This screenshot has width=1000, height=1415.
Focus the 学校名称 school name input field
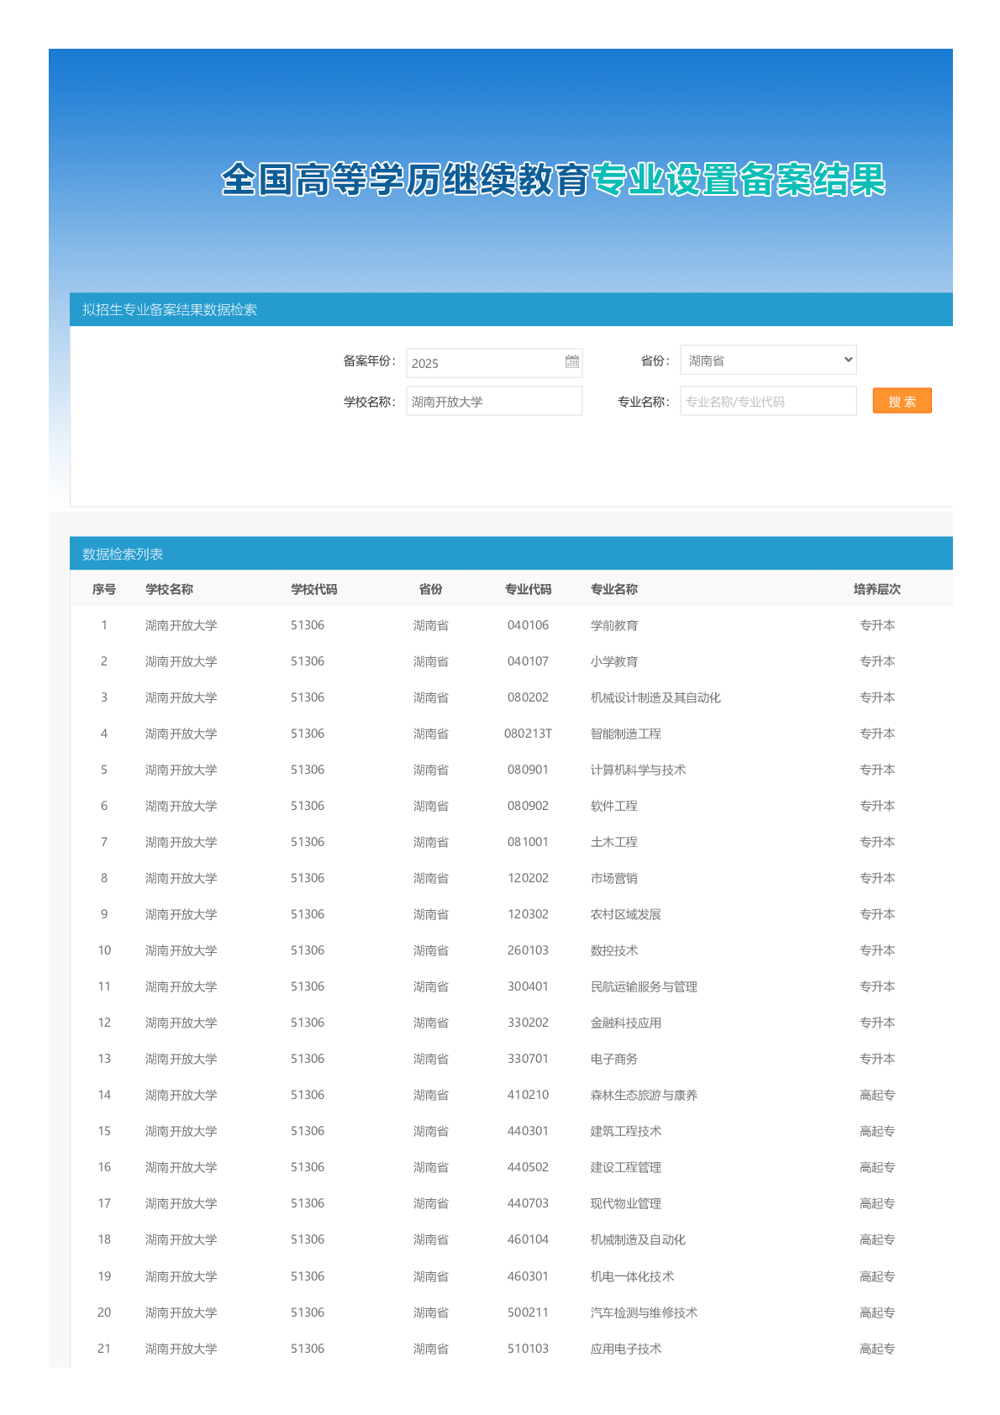click(x=493, y=402)
